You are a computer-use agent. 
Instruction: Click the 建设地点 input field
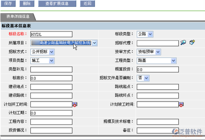click(51, 87)
